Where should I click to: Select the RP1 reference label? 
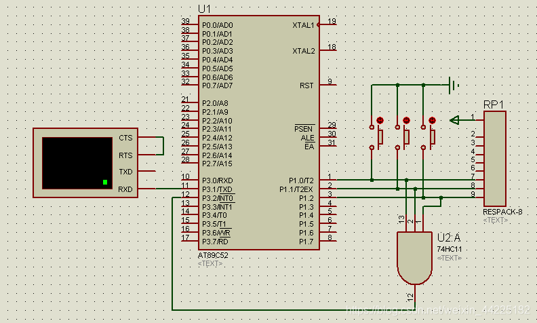(x=494, y=104)
